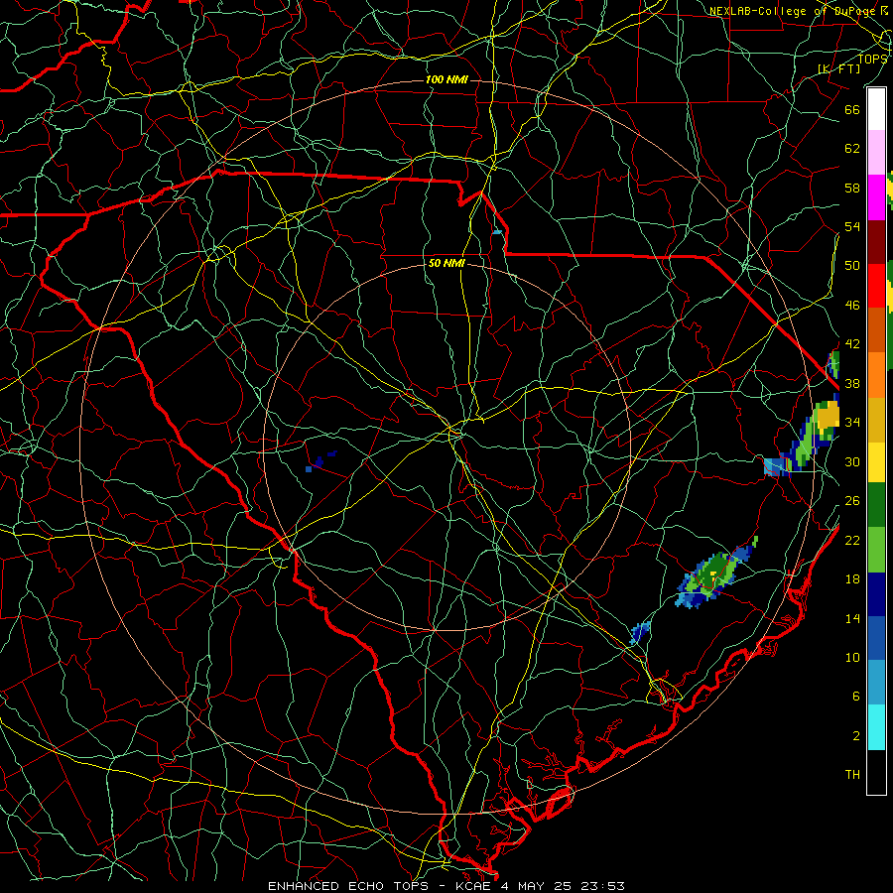Image resolution: width=893 pixels, height=893 pixels.
Task: Click the small blue echo near the southeast coast
Action: 640,633
